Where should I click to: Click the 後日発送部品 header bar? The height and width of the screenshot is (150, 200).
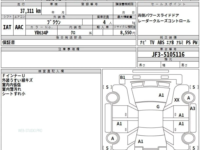pos(68,37)
